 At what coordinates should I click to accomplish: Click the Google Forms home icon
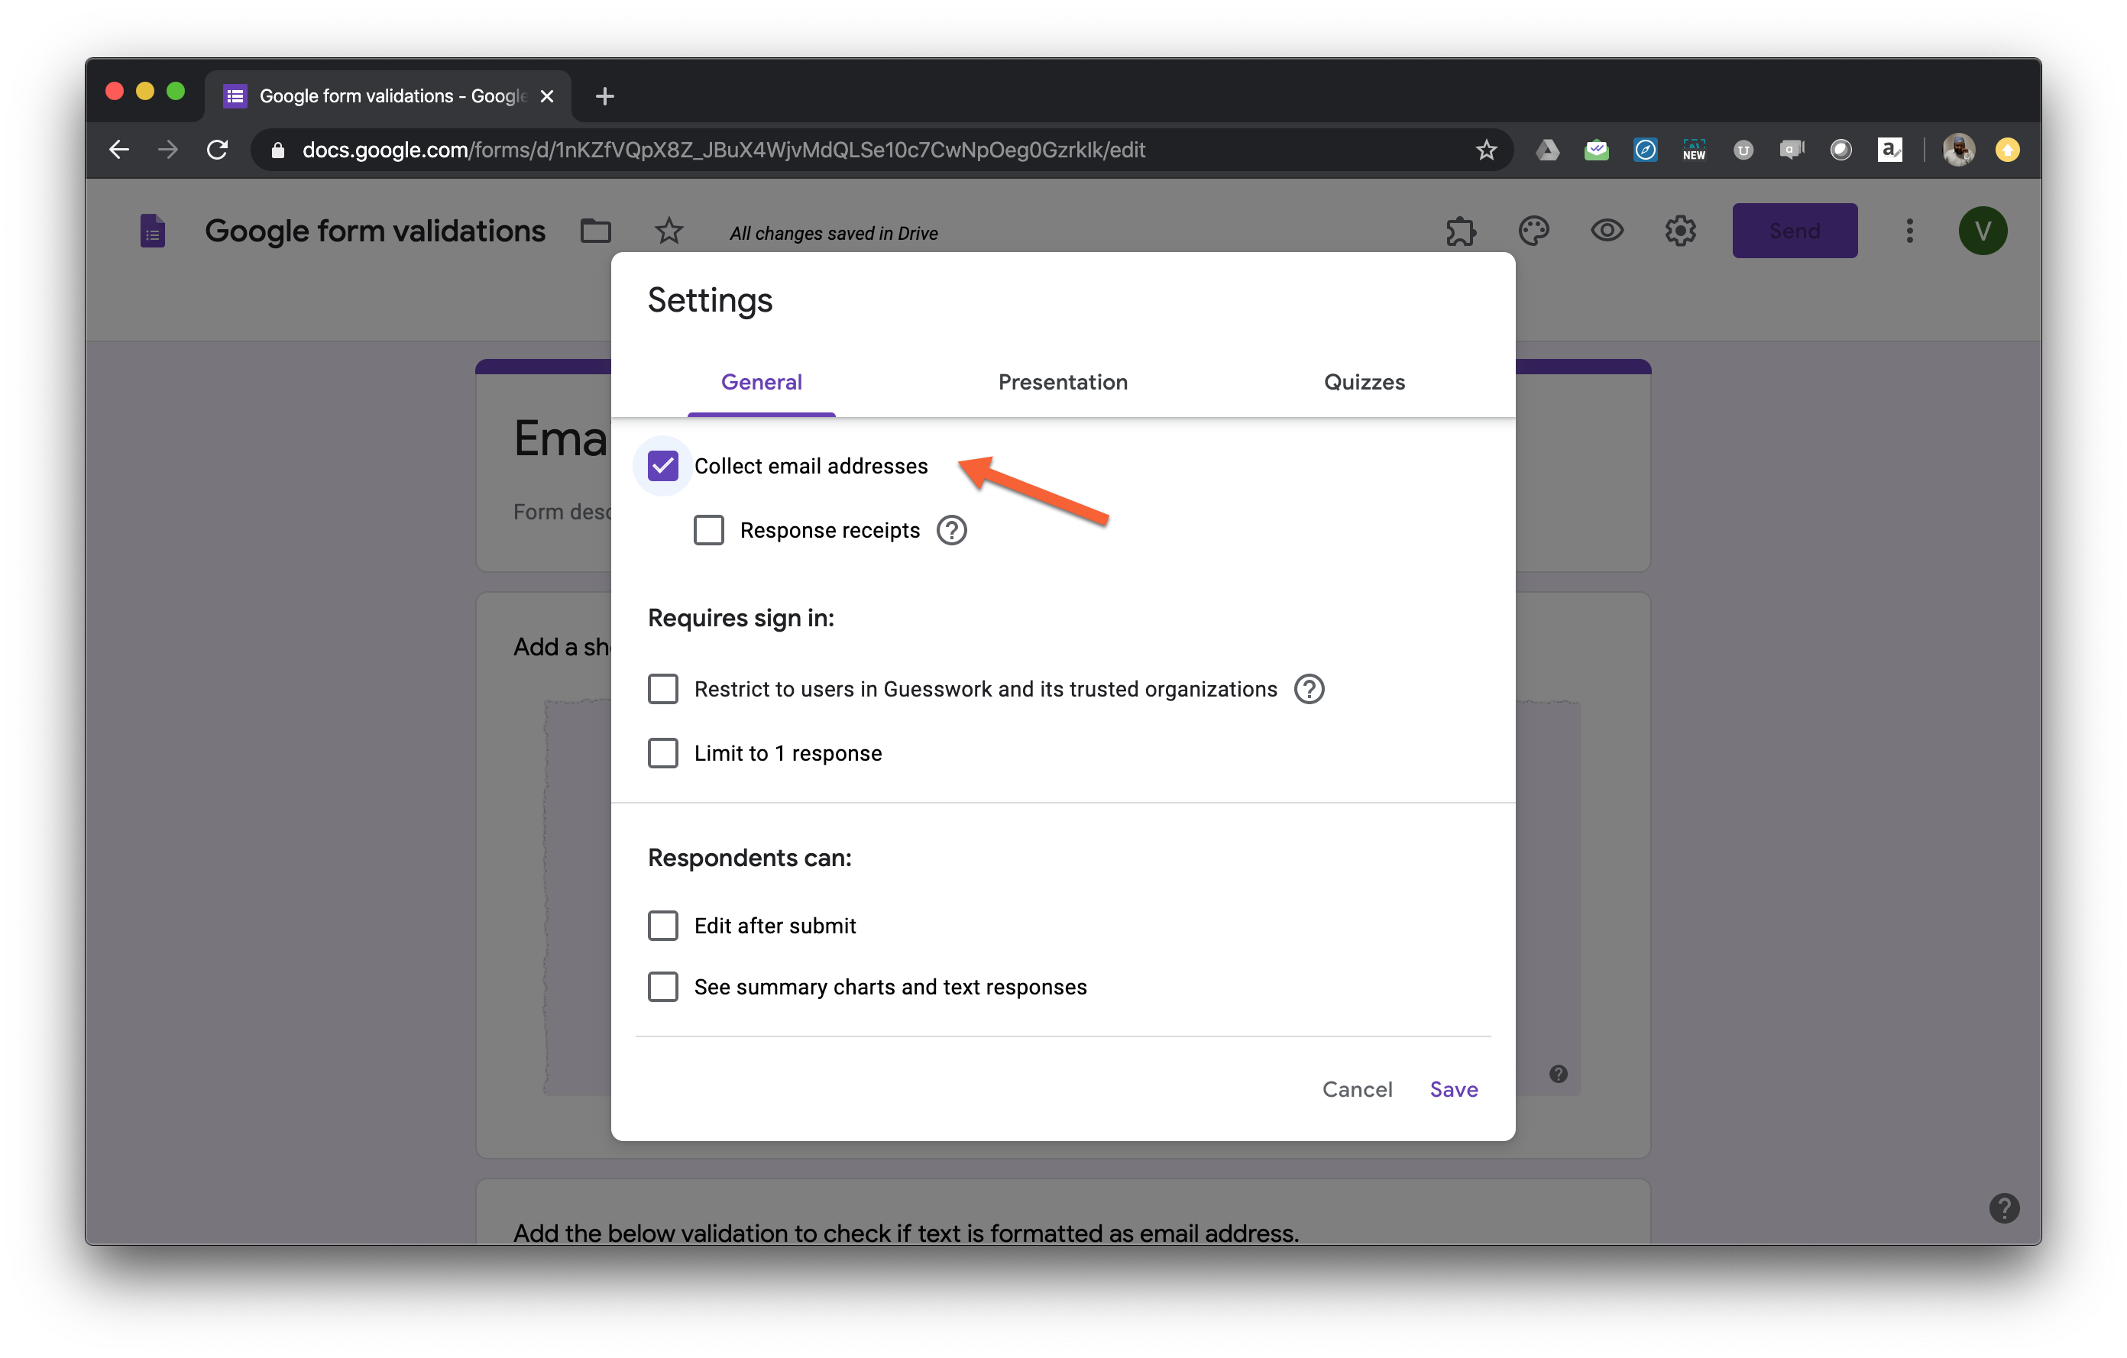coord(153,231)
